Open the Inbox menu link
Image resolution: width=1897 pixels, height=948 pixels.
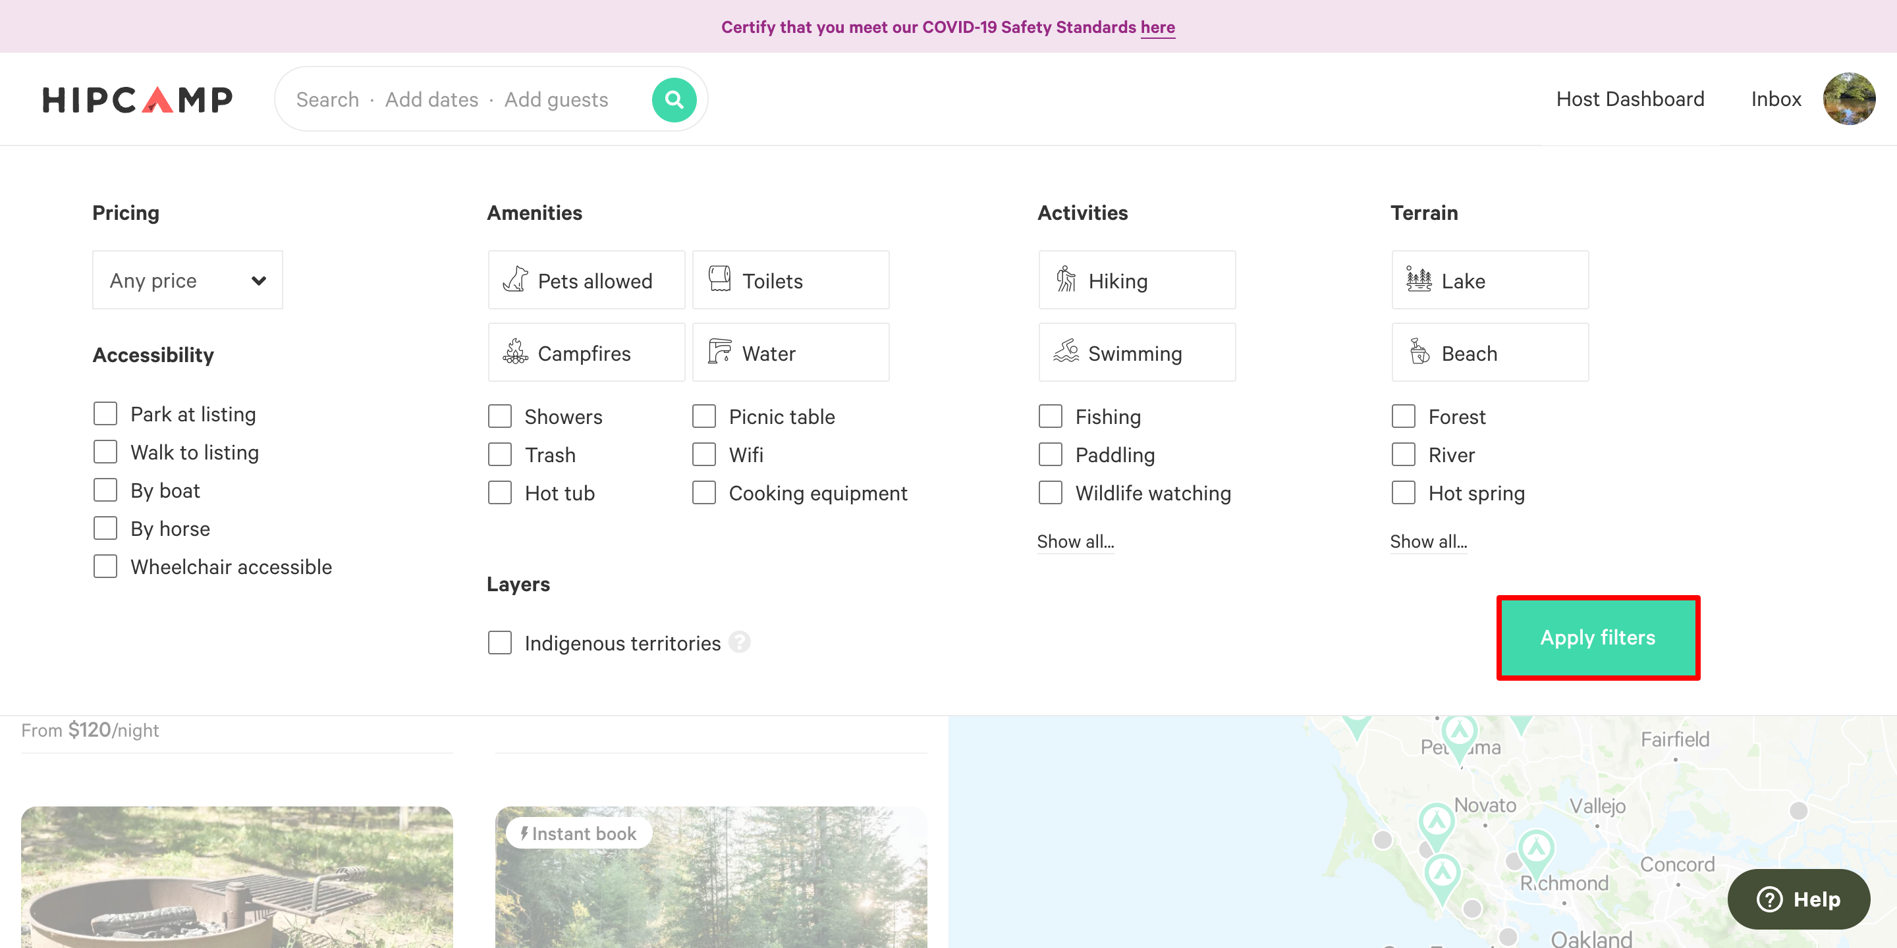coord(1776,99)
